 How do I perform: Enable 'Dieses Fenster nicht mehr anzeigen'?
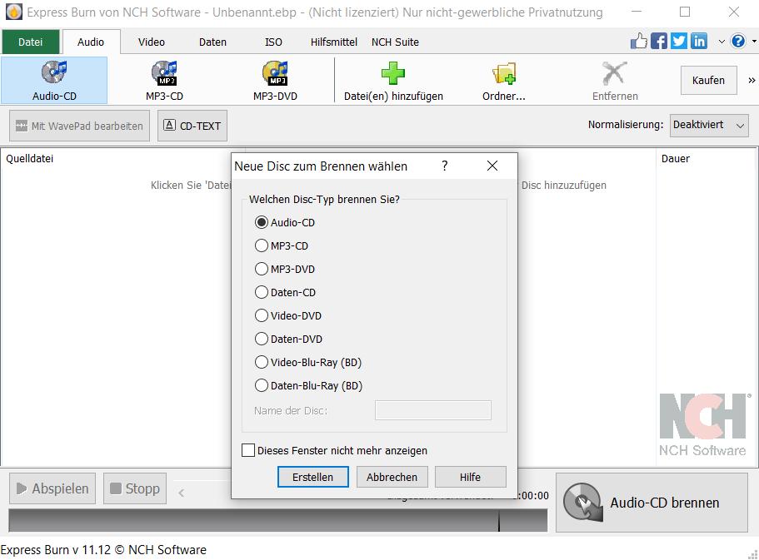click(247, 450)
